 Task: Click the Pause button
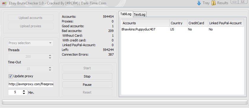coord(87,85)
